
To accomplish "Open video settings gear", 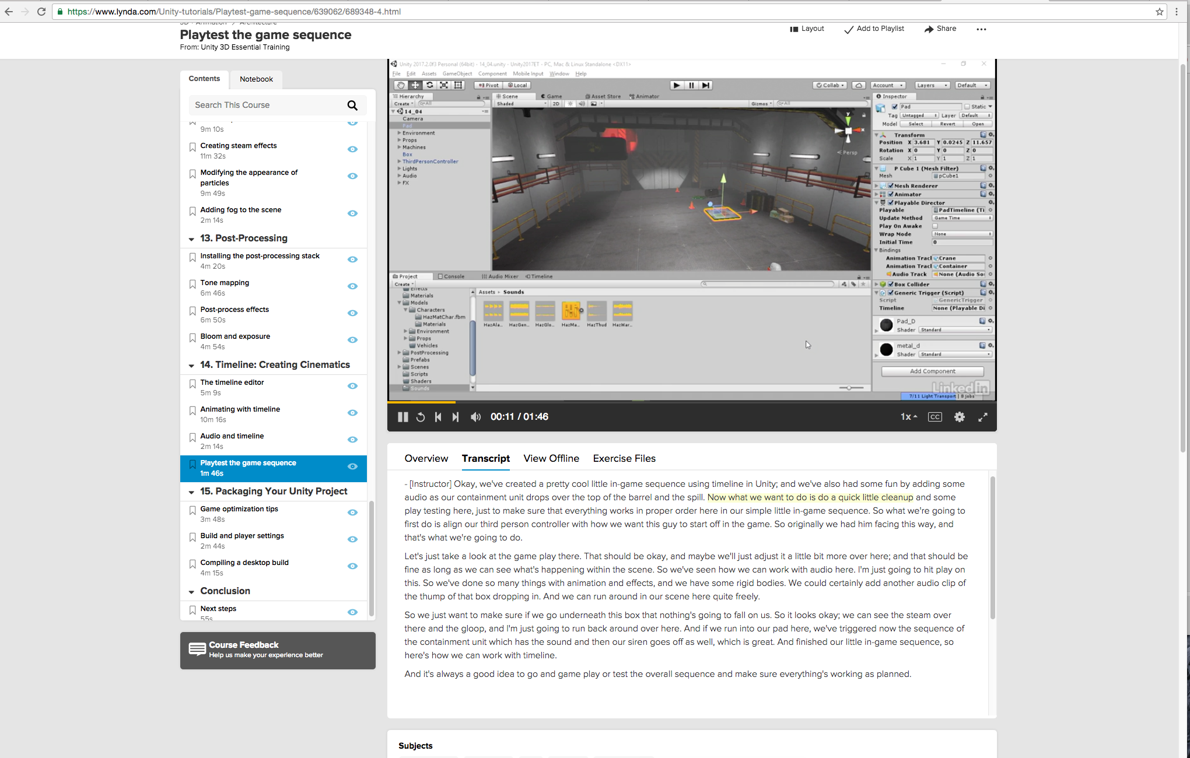I will click(960, 417).
